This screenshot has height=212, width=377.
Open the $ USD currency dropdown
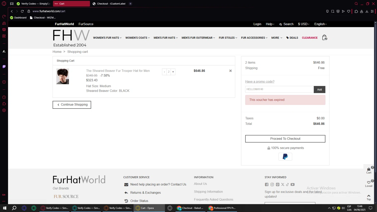point(304,24)
